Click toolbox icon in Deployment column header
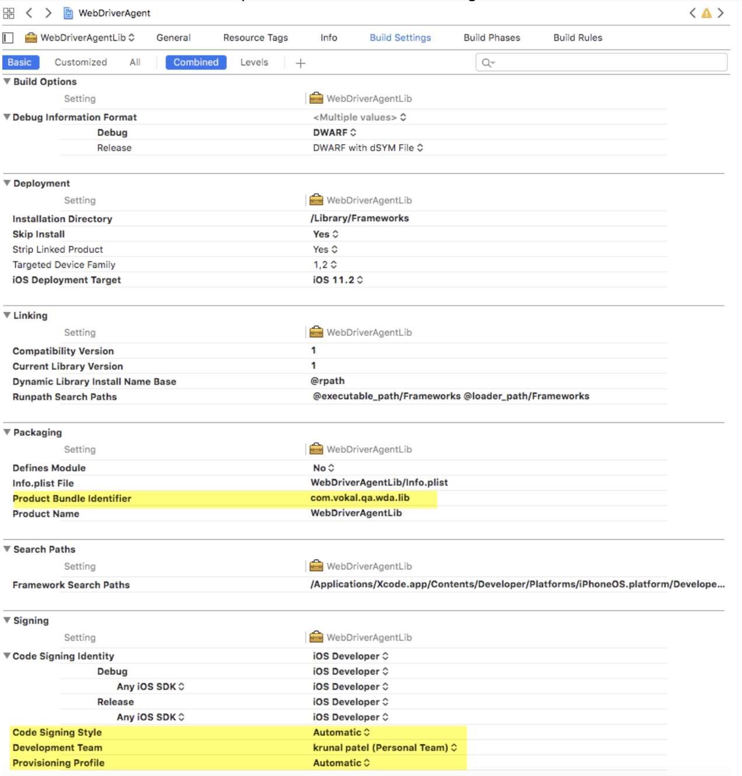Screen dimensions: 742x776 316,200
